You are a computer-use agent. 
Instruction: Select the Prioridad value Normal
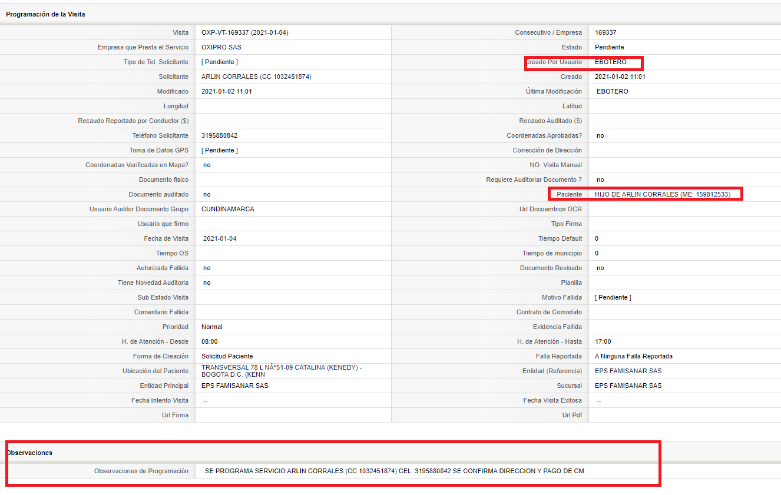[212, 327]
